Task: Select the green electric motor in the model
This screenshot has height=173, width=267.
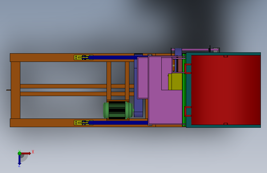Action: point(118,110)
